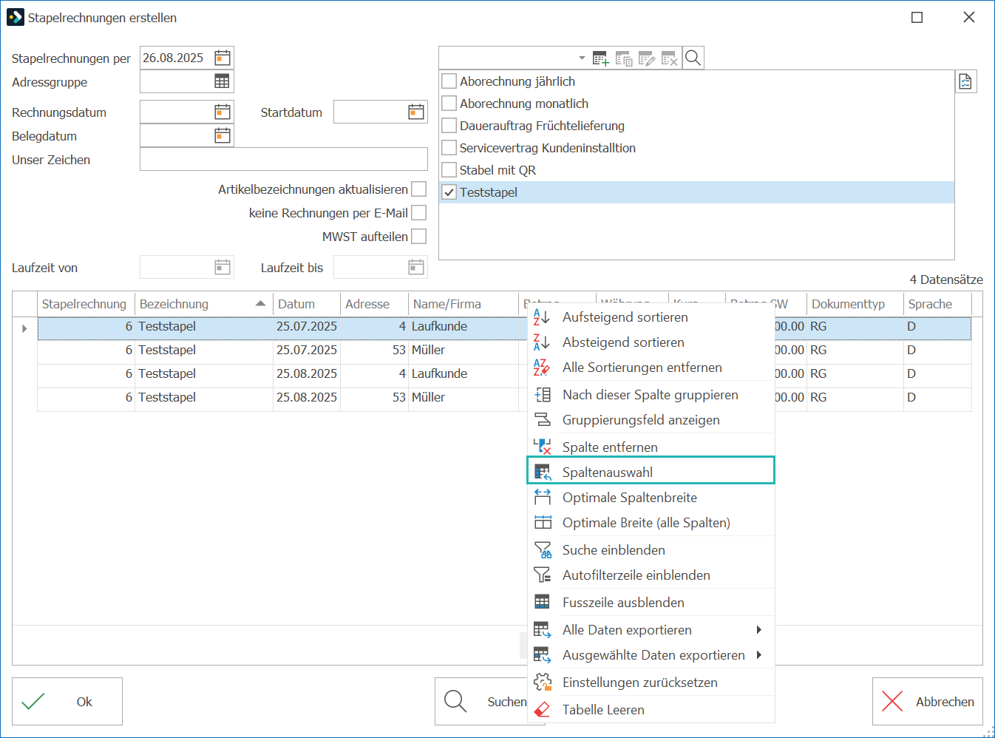Open calendar icon for Rechnungsdatum

[223, 112]
